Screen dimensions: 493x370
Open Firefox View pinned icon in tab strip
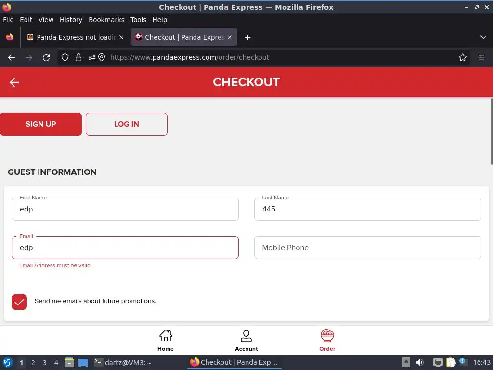pos(10,37)
